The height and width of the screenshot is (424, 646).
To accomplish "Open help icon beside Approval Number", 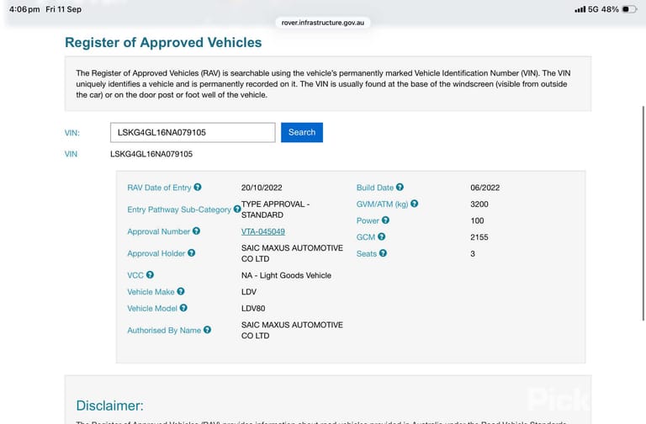I will tap(196, 231).
